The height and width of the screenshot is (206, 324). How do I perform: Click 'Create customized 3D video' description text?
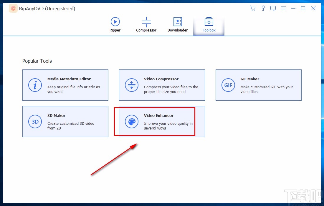(71, 126)
